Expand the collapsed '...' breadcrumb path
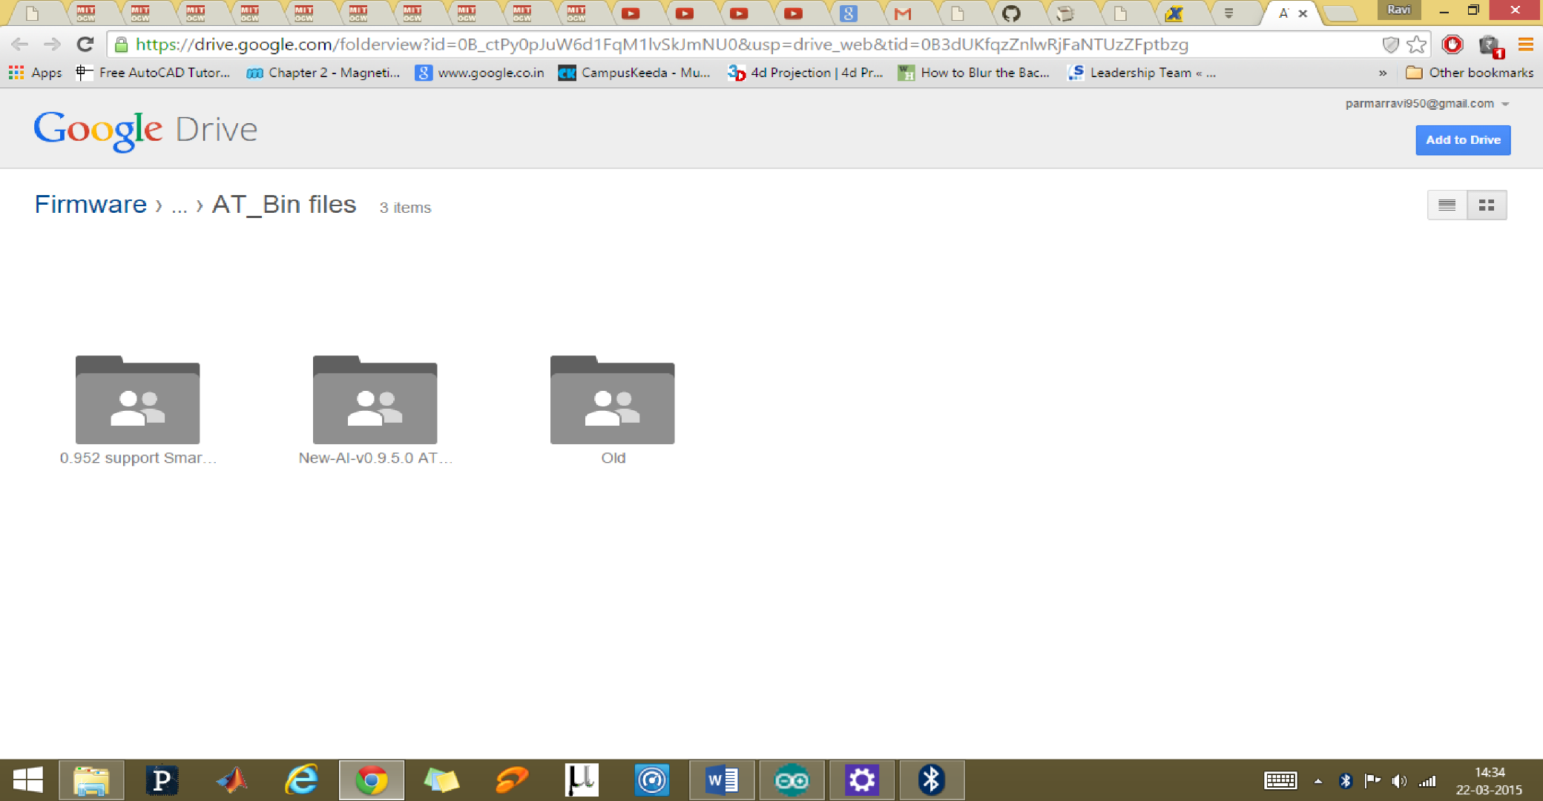 pyautogui.click(x=179, y=206)
